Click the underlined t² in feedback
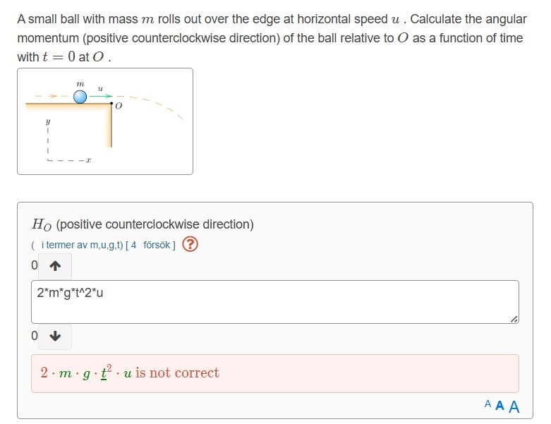This screenshot has height=424, width=551. click(108, 372)
